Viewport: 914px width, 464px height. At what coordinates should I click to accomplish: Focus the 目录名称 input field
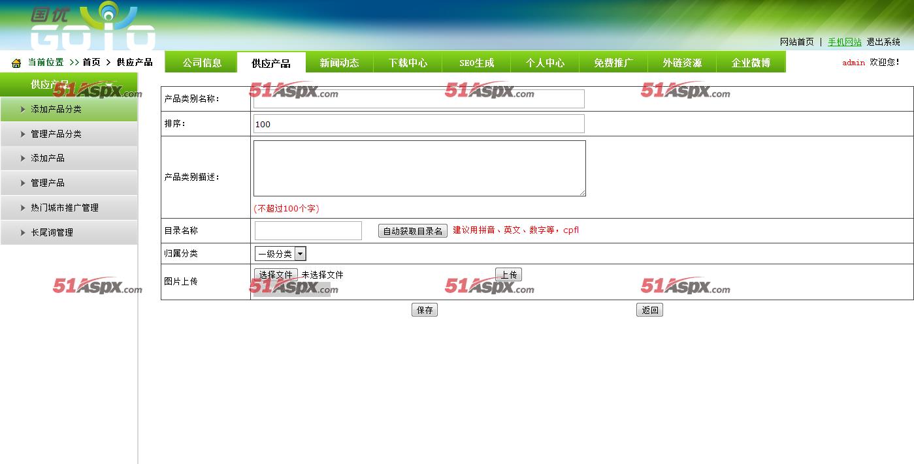coord(308,230)
